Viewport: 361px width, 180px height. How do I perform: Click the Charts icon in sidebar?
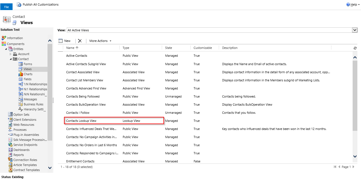[x=21, y=74]
